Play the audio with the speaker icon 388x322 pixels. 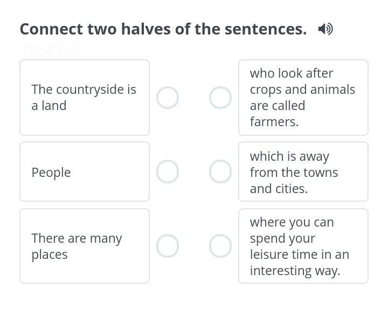[325, 29]
